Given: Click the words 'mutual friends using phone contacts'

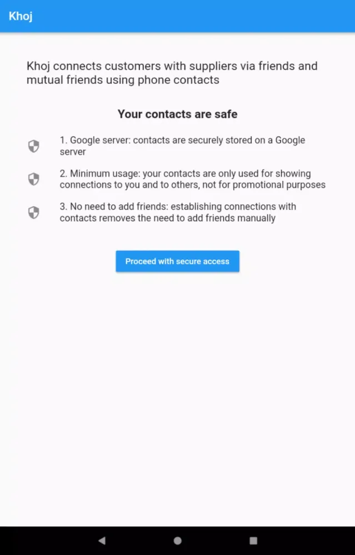Looking at the screenshot, I should pos(123,80).
